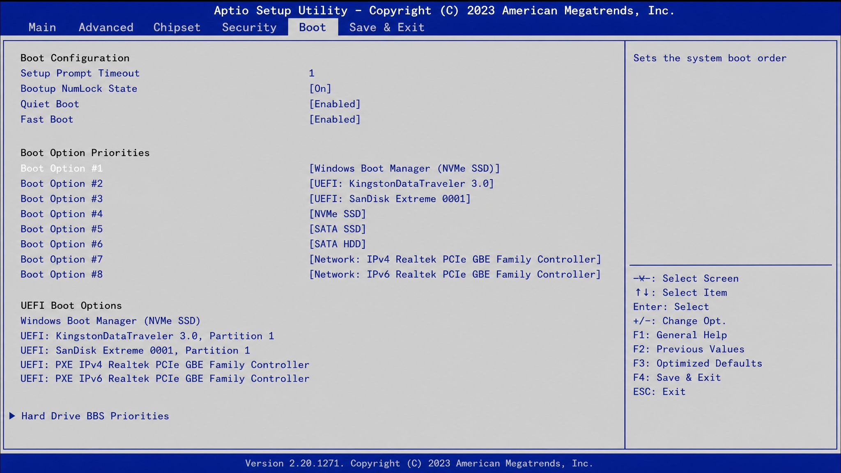
Task: Open Boot Option #1 Windows Boot Manager dropdown
Action: point(404,168)
